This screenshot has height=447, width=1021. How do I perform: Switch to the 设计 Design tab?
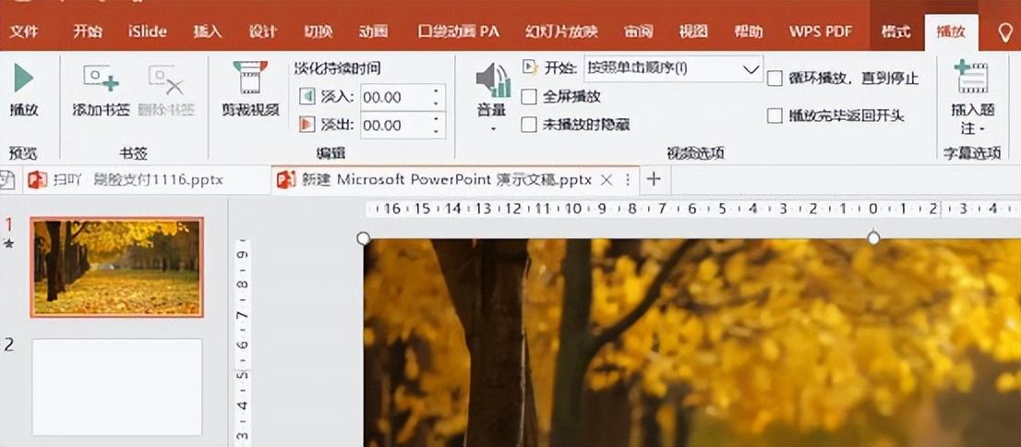pos(262,31)
